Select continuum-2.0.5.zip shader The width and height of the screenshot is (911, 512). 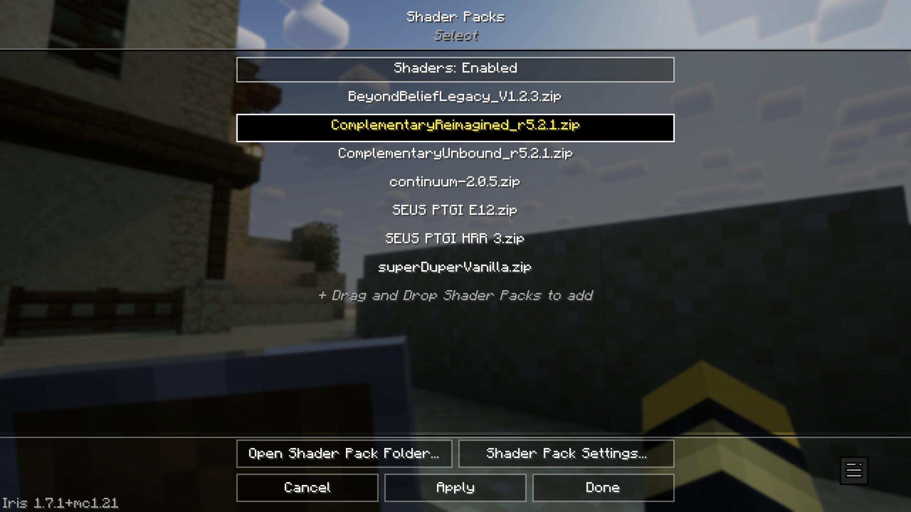pyautogui.click(x=455, y=181)
